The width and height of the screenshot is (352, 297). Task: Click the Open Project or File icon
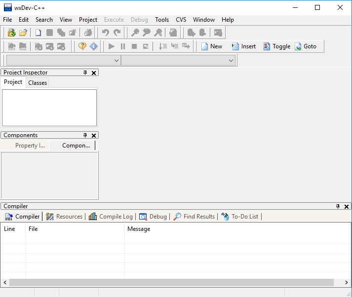click(x=23, y=33)
